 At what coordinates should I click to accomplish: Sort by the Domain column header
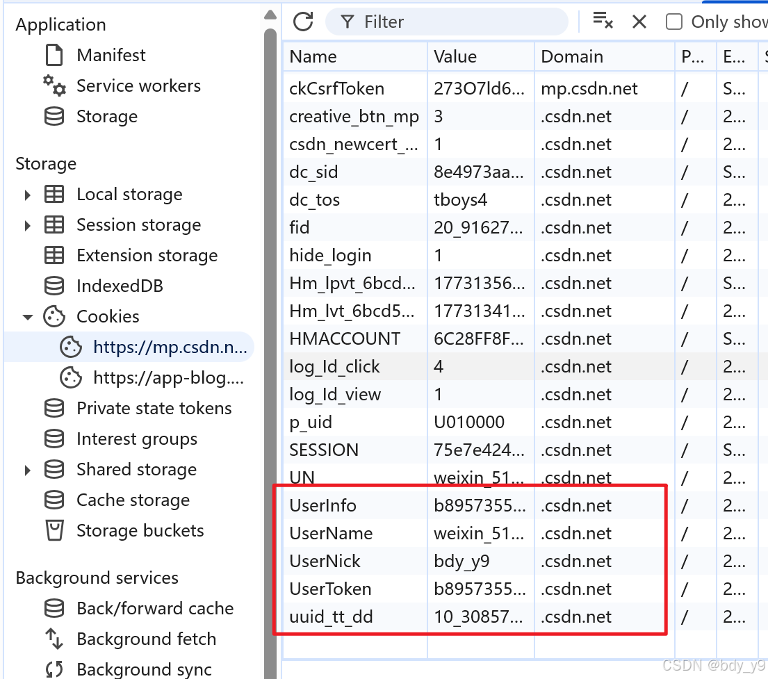605,57
